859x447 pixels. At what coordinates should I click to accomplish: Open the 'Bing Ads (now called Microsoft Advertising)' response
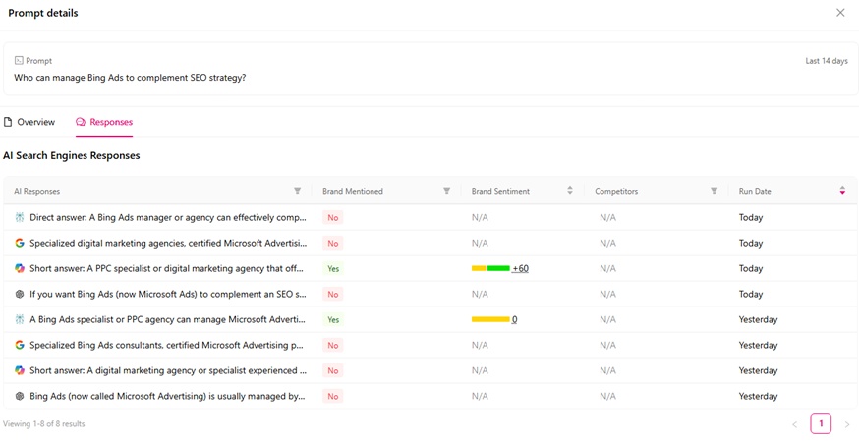[x=167, y=396]
